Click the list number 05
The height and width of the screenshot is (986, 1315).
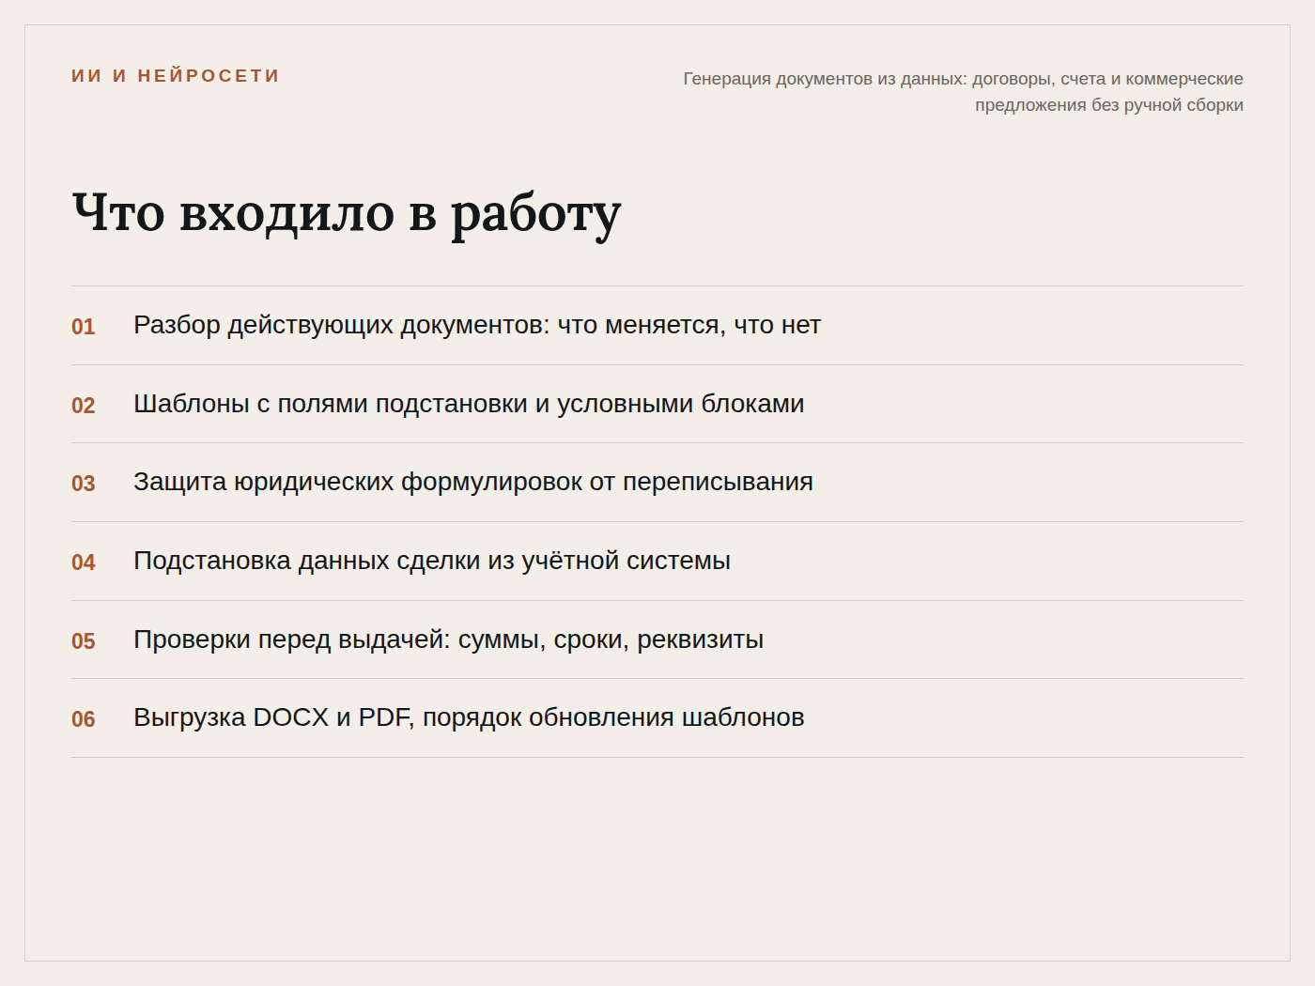tap(84, 641)
